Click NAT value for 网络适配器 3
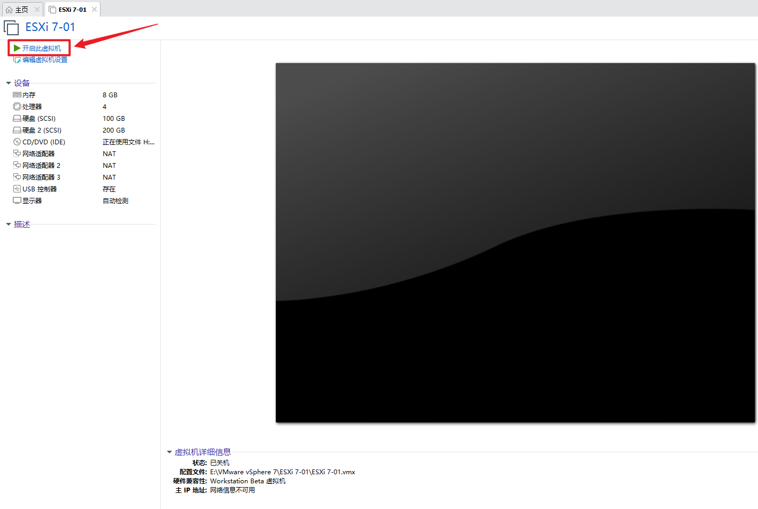 pyautogui.click(x=109, y=178)
